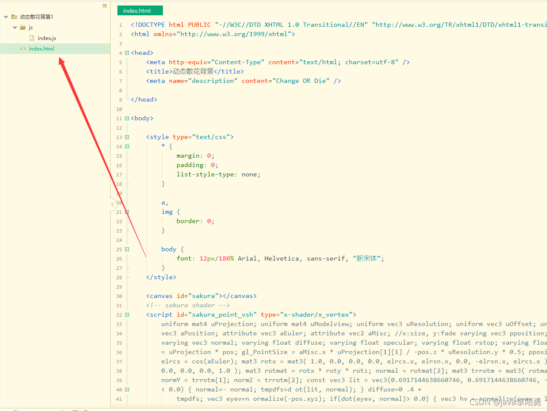The width and height of the screenshot is (547, 411).
Task: Click the normY = trrotm[1] code
Action: [x=196, y=380]
